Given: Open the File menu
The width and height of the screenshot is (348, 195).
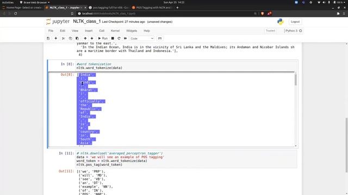Looking at the screenshot, I should pyautogui.click(x=51, y=31).
